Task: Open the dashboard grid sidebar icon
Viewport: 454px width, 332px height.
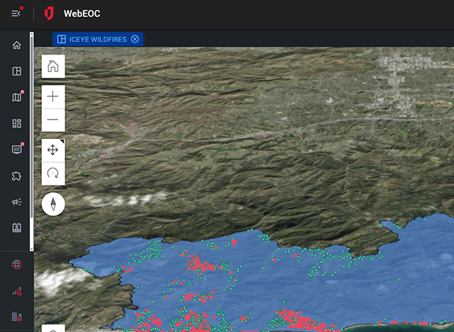Action: coord(16,123)
